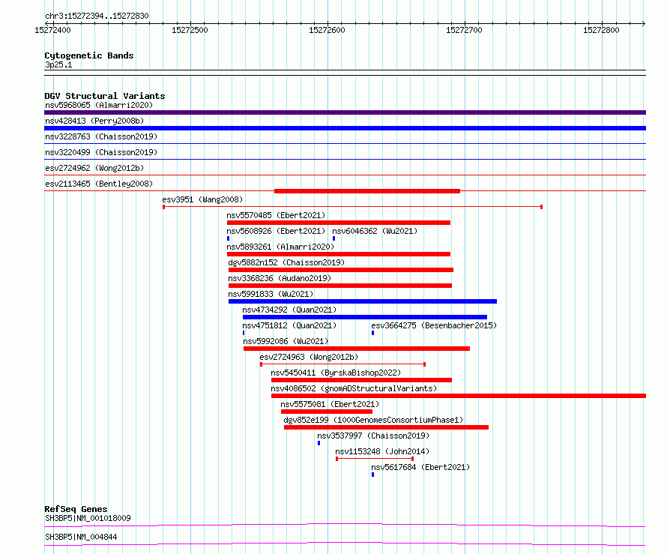Click thin red nsv1153248 span line
Image resolution: width=667 pixels, height=554 pixels.
click(375, 459)
